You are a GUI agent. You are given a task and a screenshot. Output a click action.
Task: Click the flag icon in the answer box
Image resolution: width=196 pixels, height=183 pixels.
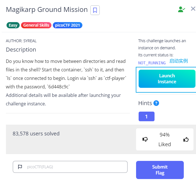[20, 167]
